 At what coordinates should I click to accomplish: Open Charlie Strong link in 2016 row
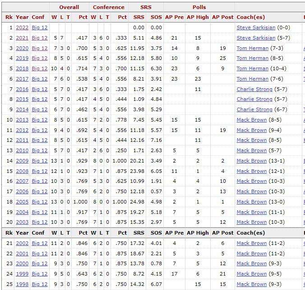(x=254, y=89)
